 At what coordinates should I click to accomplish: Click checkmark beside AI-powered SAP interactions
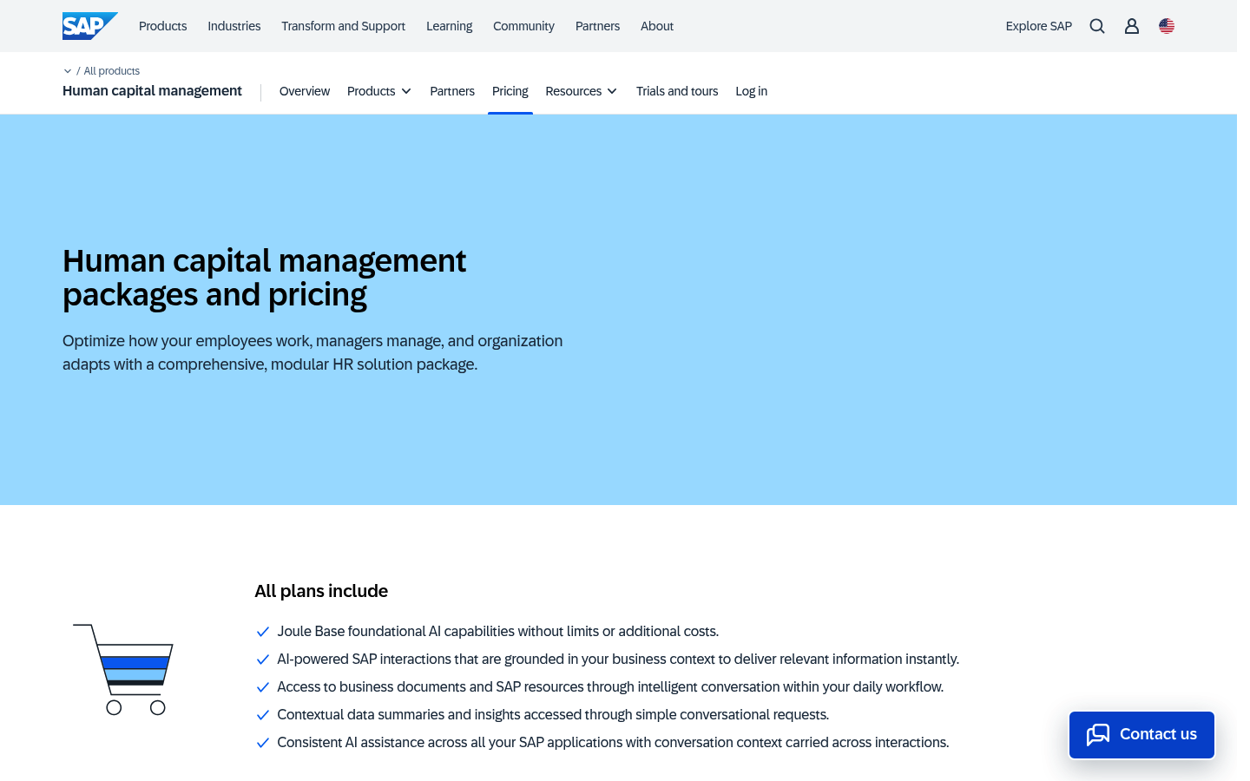(x=263, y=660)
